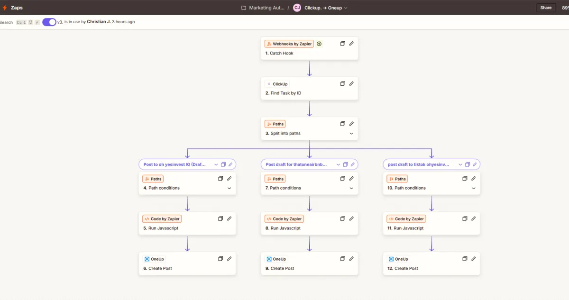Viewport: 569px width, 300px height.
Task: Toggle the Zap on/off switch
Action: [x=49, y=22]
